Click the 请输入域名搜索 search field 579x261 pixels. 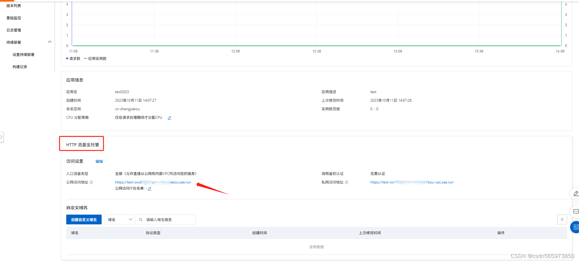click(165, 219)
